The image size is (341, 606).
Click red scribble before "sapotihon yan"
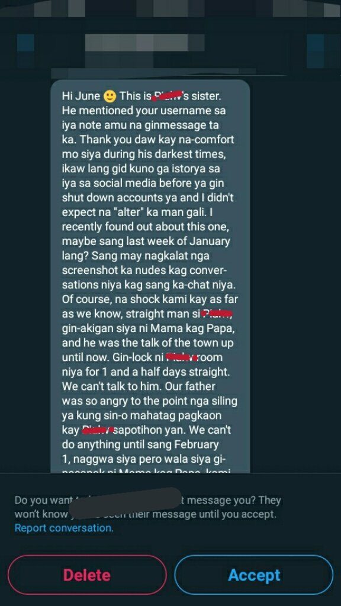98,430
